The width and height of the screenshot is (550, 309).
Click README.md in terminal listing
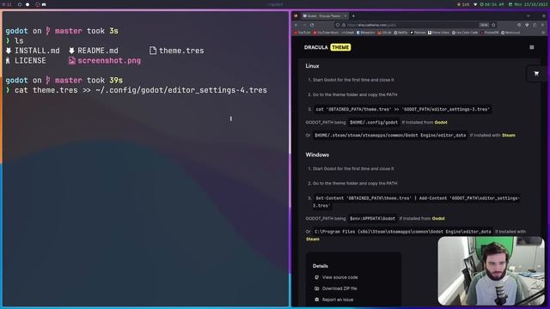[94, 51]
